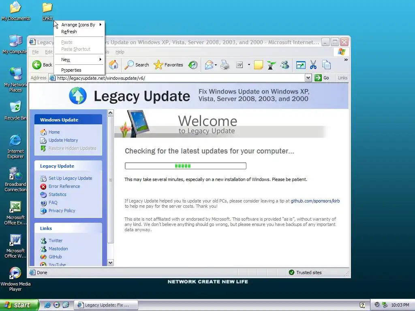Click the sidebar scrollbar down arrow
The width and height of the screenshot is (415, 311).
tap(111, 262)
